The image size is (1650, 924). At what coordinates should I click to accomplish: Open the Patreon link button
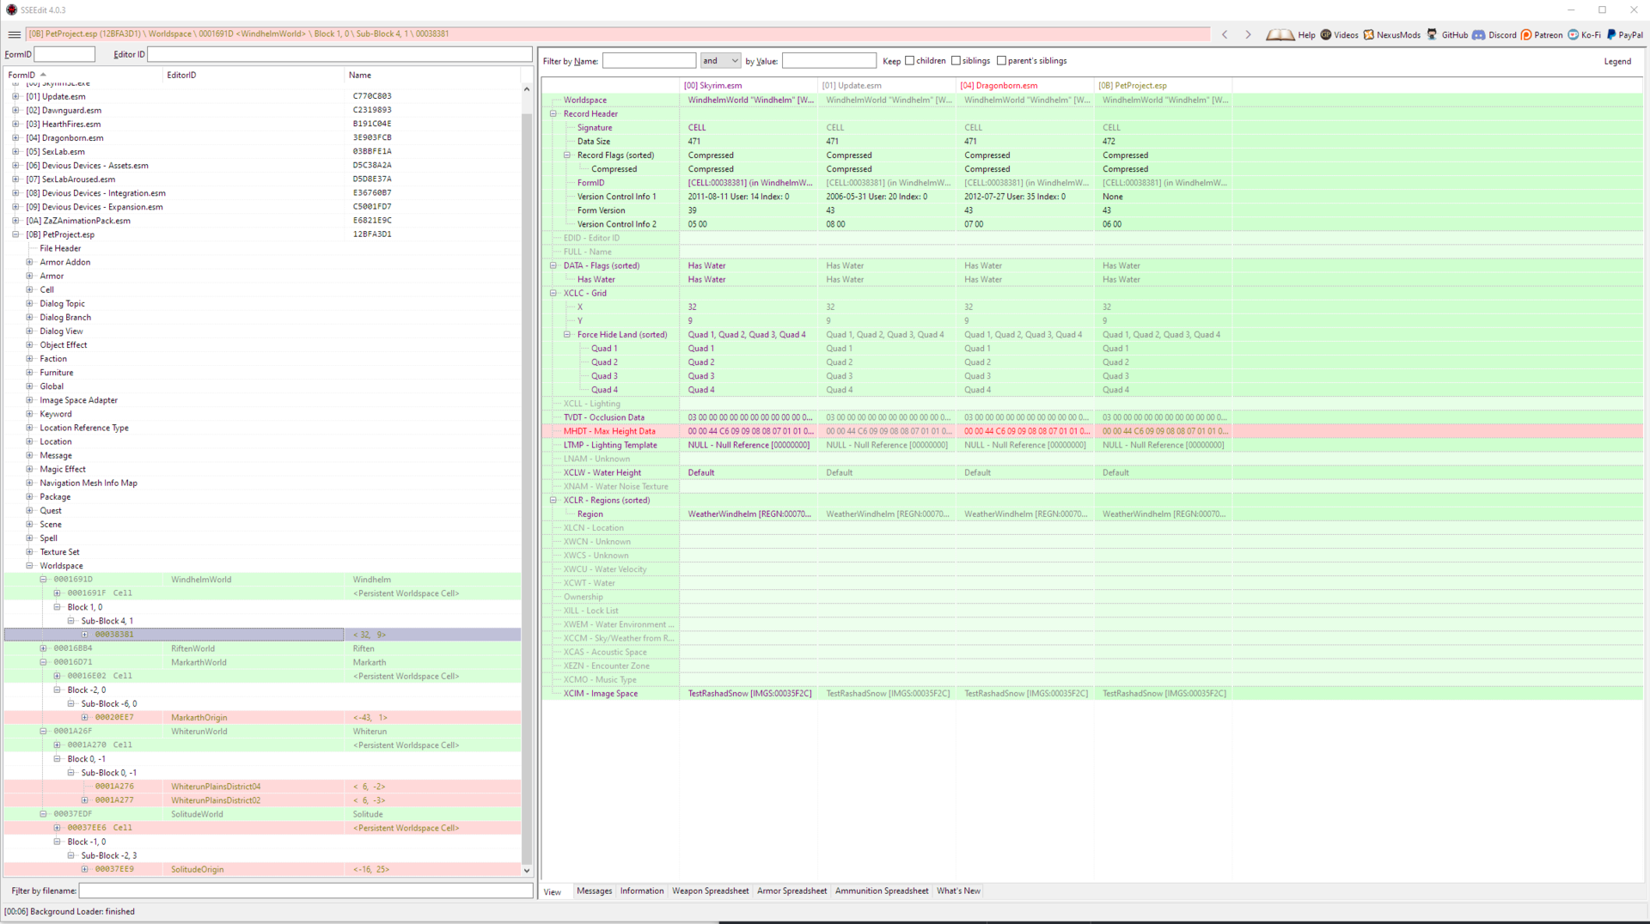point(1542,34)
